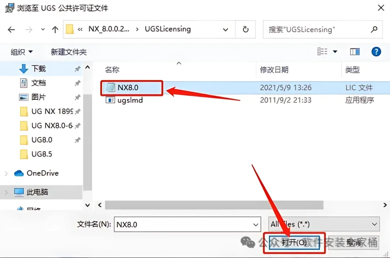The height and width of the screenshot is (258, 390).
Task: Change the view layout icon
Action: coord(322,52)
